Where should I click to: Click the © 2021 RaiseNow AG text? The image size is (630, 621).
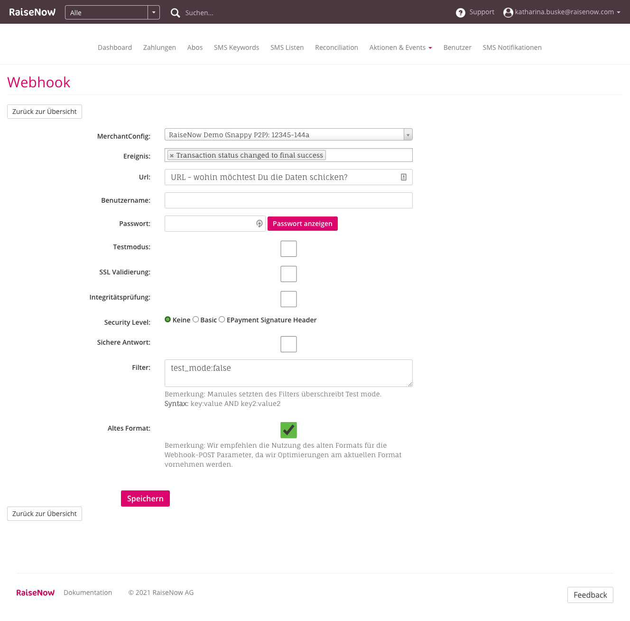161,593
